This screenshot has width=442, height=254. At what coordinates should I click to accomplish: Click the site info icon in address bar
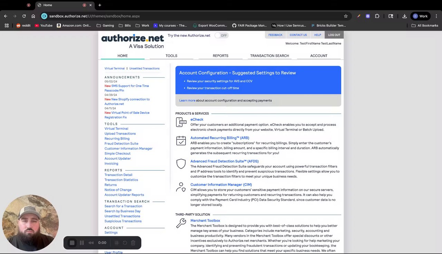coord(44,16)
